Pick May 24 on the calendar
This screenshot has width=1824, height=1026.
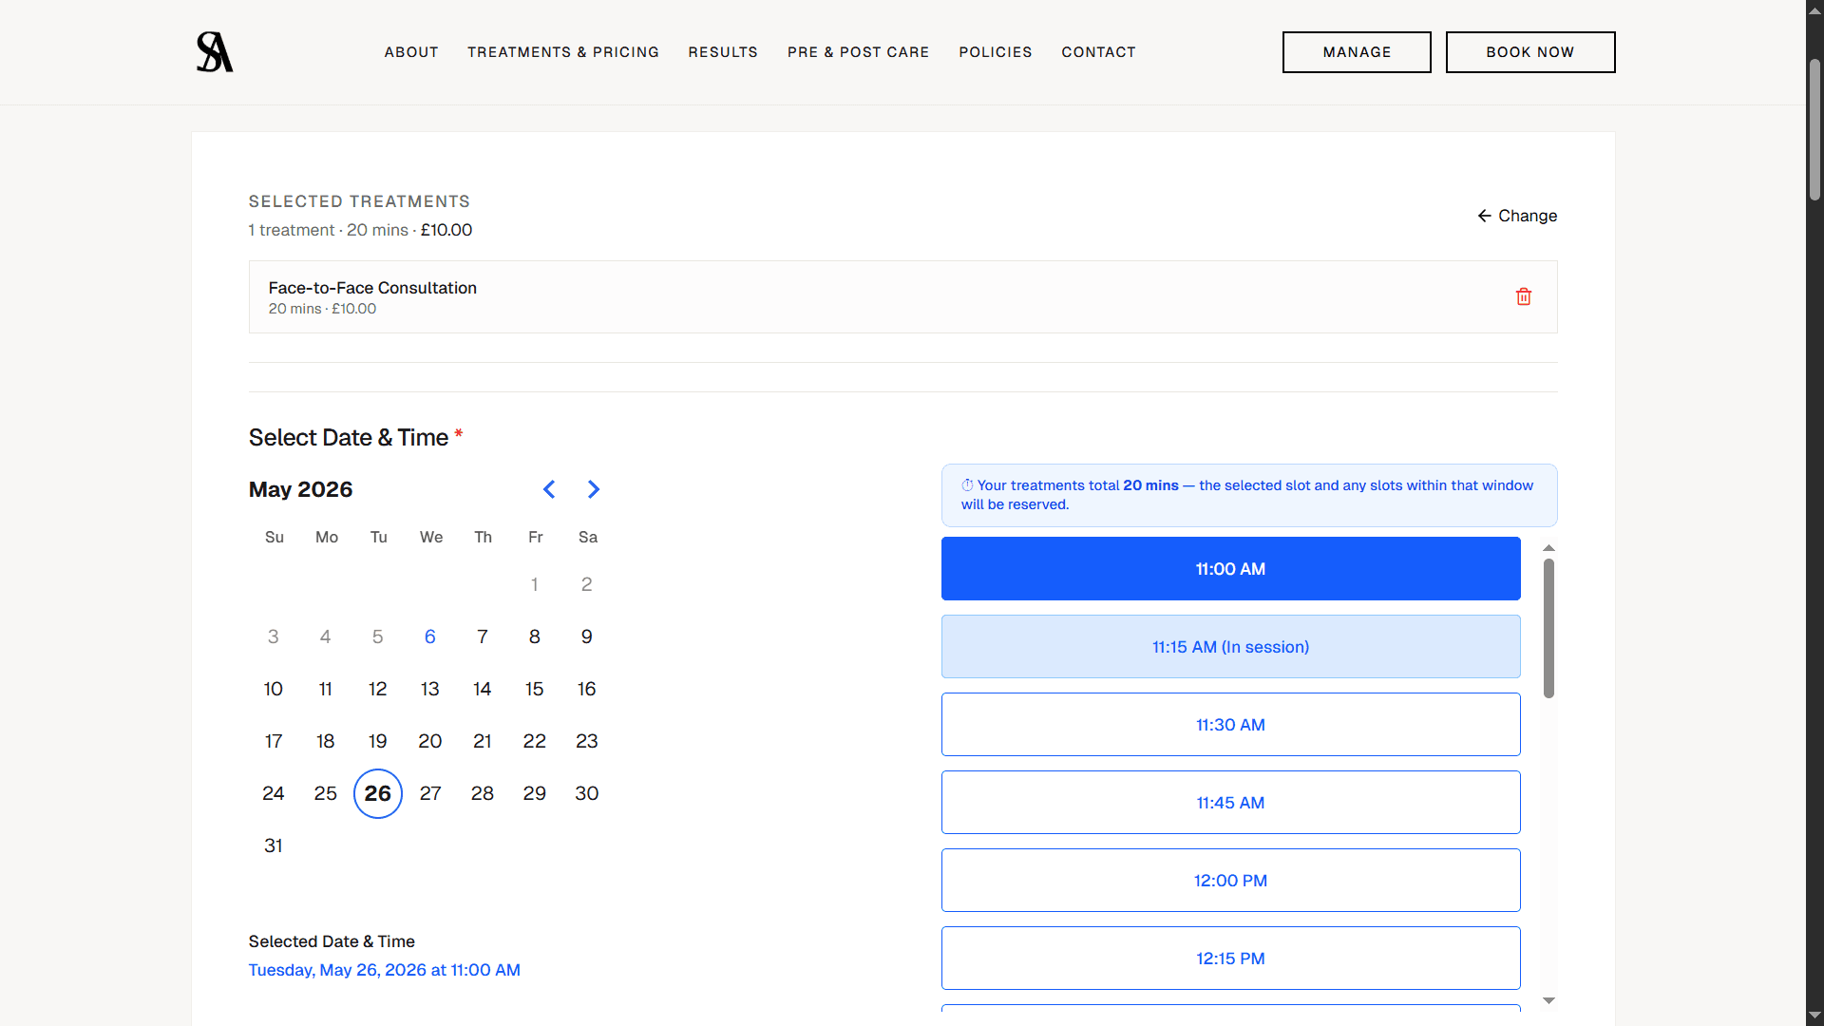tap(274, 793)
